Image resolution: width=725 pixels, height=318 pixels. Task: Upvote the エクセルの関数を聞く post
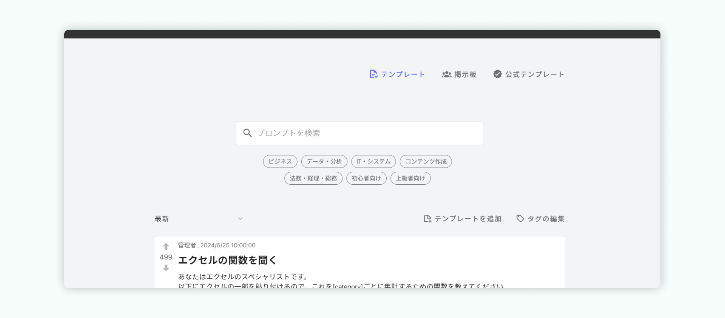[x=166, y=246]
